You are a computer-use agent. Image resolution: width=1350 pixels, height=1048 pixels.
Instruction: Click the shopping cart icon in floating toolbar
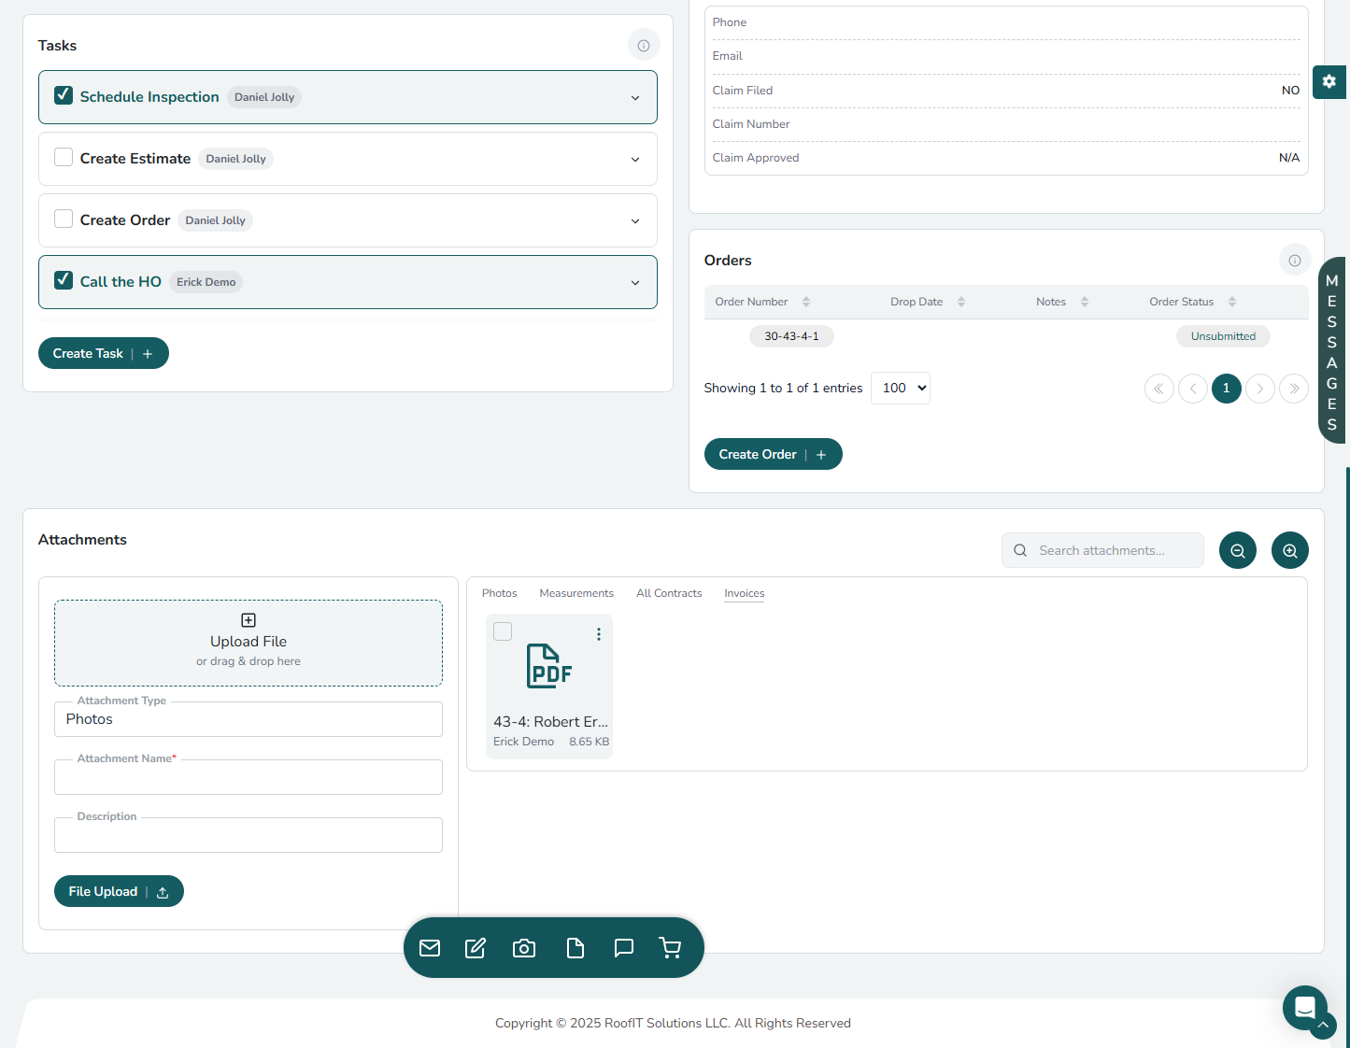(x=670, y=948)
